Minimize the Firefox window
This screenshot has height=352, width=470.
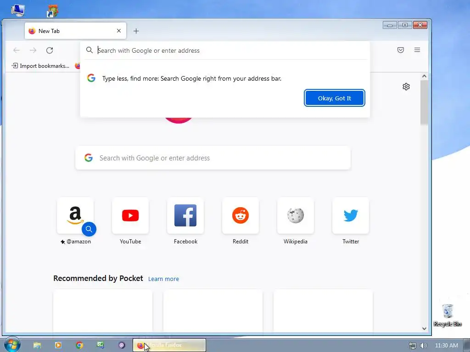pos(390,25)
